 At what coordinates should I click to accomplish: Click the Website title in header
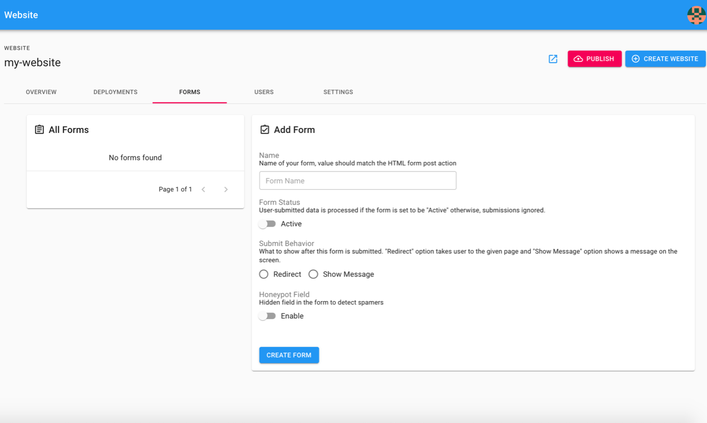pos(21,15)
